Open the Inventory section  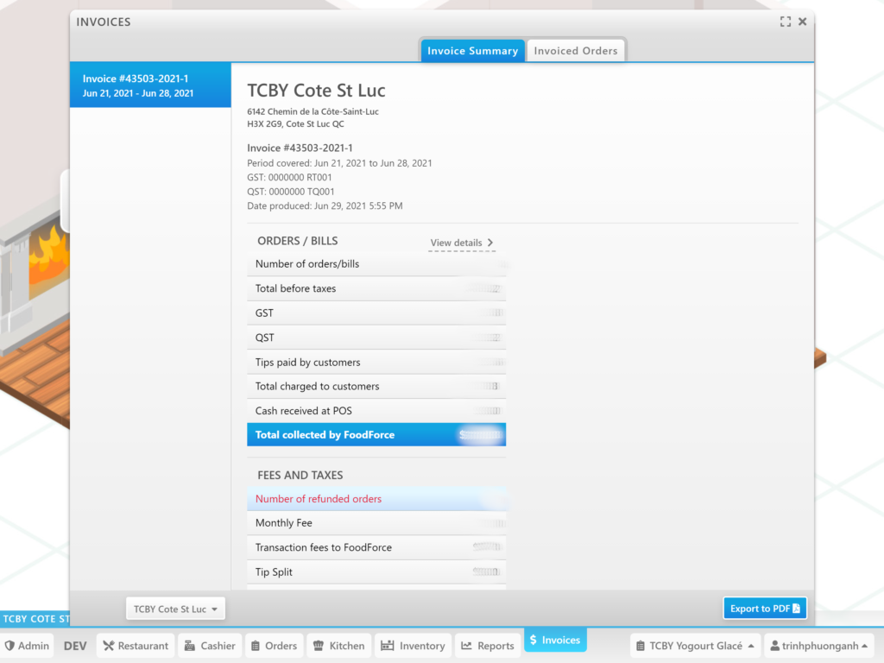pyautogui.click(x=414, y=645)
